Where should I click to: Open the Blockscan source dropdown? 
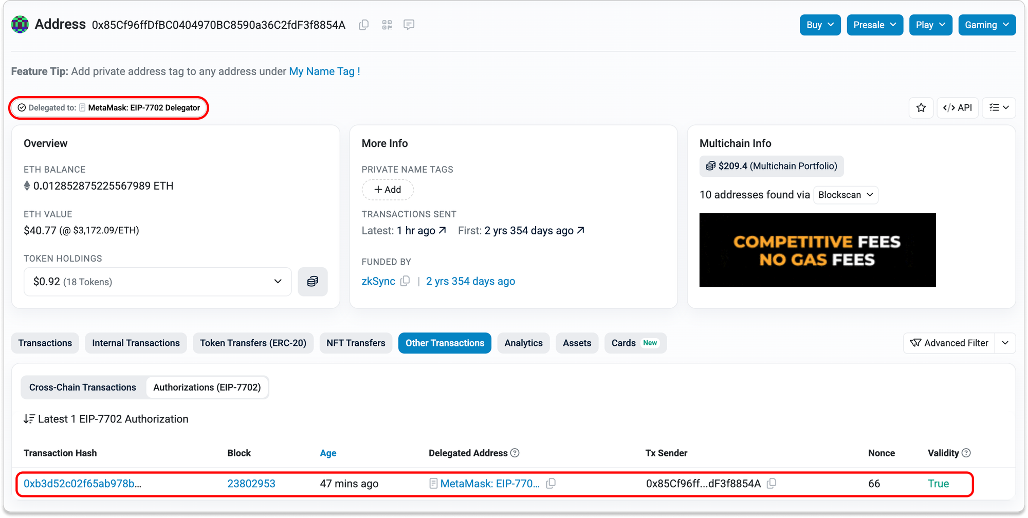pos(846,195)
